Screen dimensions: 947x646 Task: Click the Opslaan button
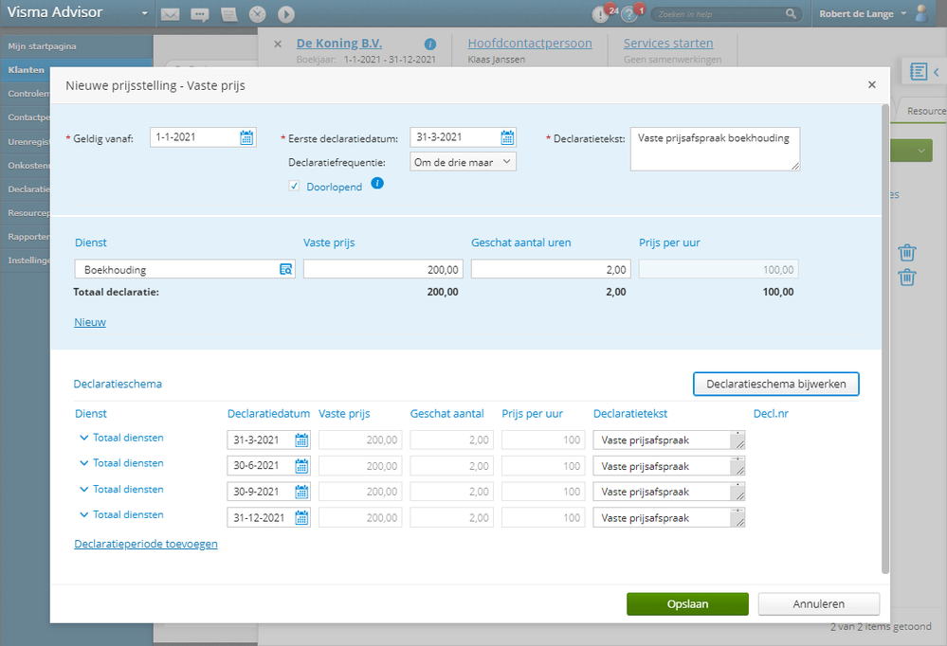point(687,603)
